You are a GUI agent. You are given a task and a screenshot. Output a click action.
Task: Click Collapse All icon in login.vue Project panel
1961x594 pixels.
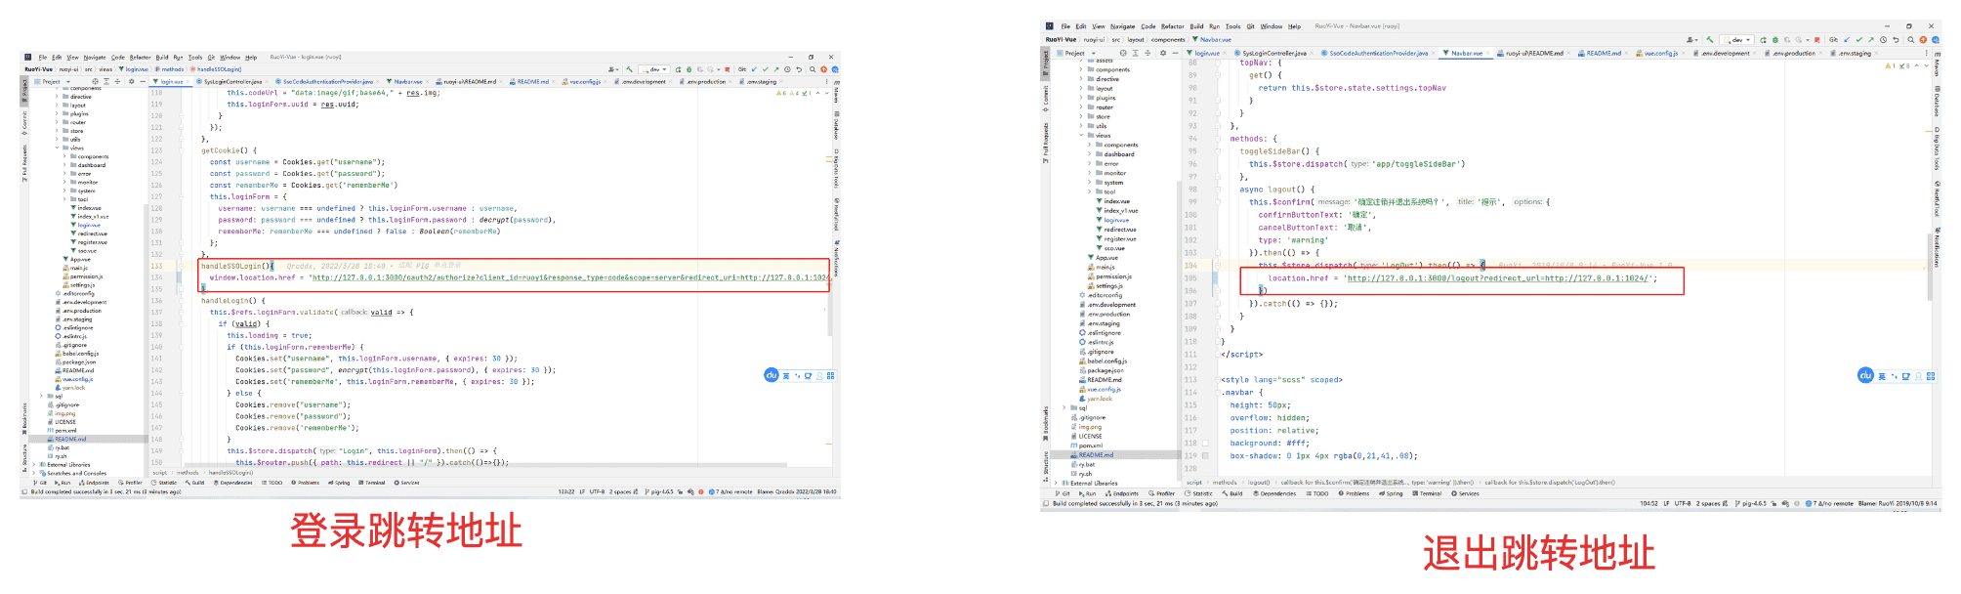pyautogui.click(x=117, y=82)
